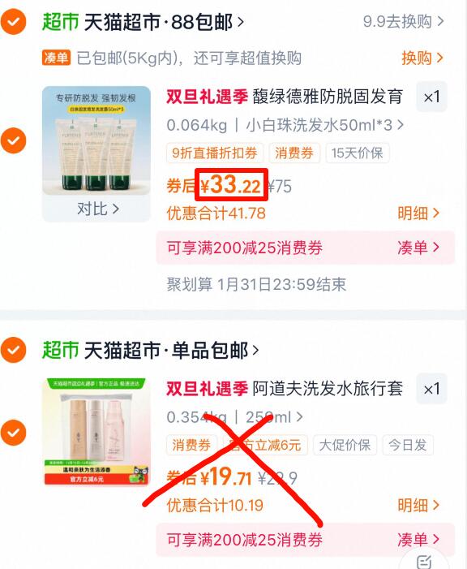
Task: Tap the orange 换购 link
Action: pyautogui.click(x=422, y=58)
